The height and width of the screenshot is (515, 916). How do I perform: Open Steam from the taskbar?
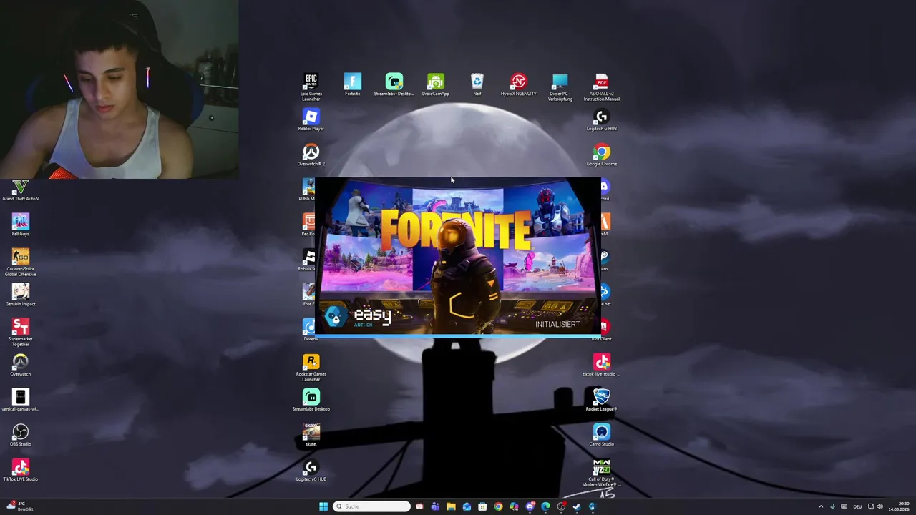click(x=577, y=506)
